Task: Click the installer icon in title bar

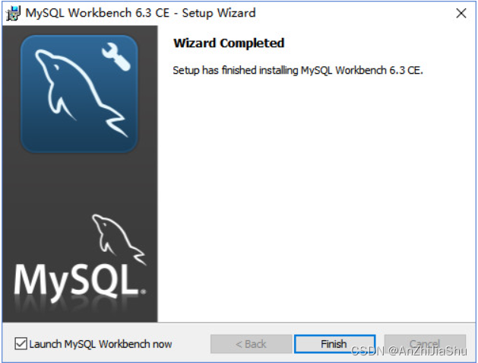Action: (x=13, y=14)
